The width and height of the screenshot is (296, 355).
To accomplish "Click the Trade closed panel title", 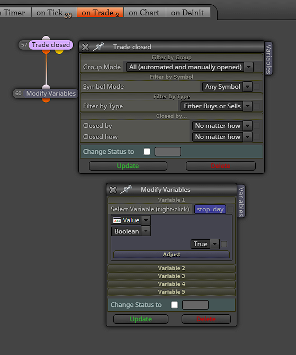I will tap(132, 47).
